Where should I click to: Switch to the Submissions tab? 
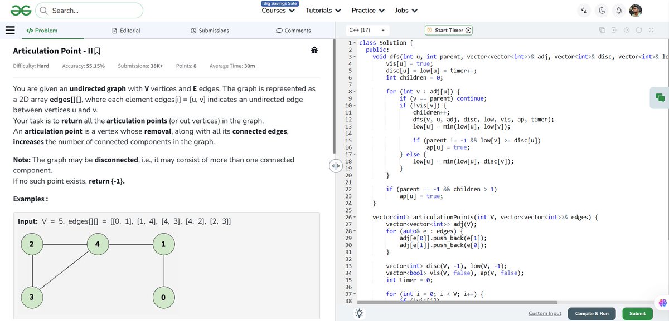[210, 31]
